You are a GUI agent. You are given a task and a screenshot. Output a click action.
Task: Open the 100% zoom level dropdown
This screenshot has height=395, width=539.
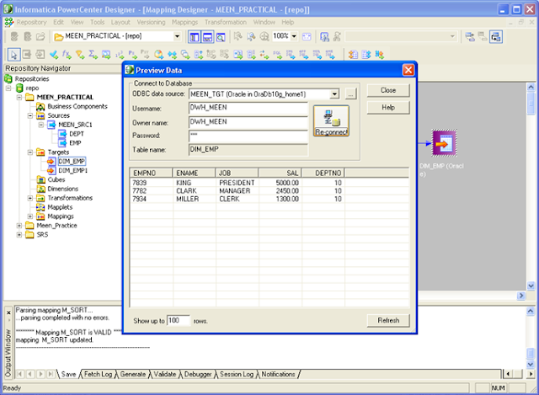294,36
